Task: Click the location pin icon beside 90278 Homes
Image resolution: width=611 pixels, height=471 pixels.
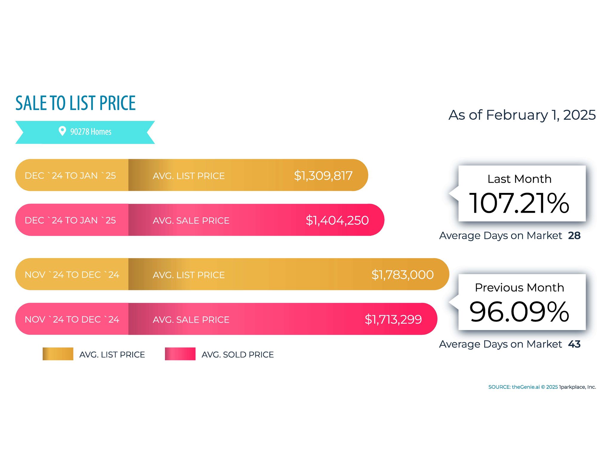Action: [x=62, y=131]
